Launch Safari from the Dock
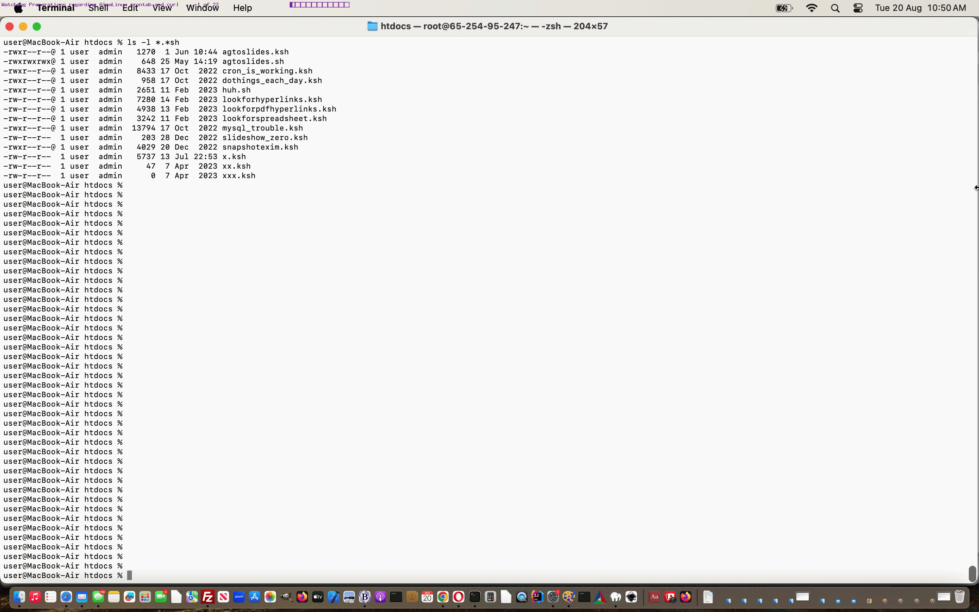 66,597
